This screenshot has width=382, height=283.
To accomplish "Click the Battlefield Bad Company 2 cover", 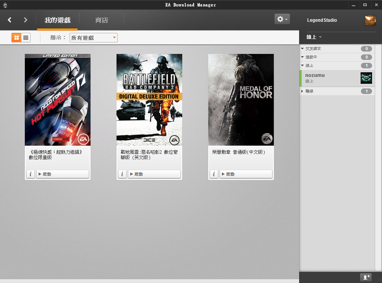I will (x=149, y=99).
